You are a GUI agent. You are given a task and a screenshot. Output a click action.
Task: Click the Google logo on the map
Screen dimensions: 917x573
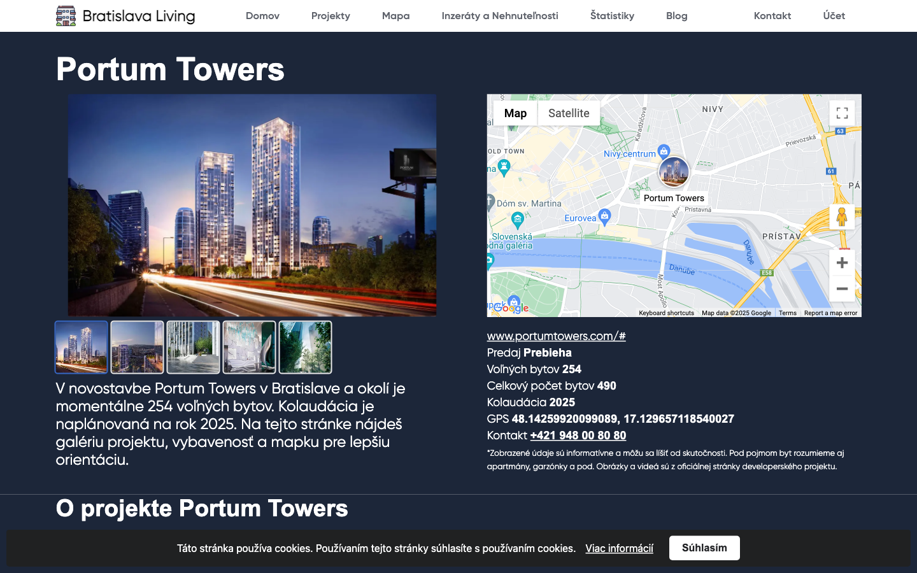[x=509, y=308]
